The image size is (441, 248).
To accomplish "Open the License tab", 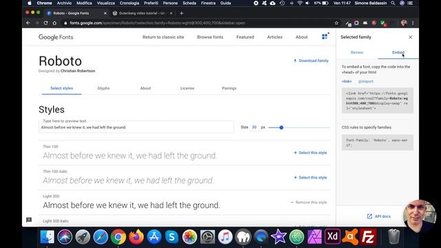I will [187, 88].
